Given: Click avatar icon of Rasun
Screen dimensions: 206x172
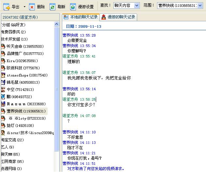Looking at the screenshot, I should (3, 104).
